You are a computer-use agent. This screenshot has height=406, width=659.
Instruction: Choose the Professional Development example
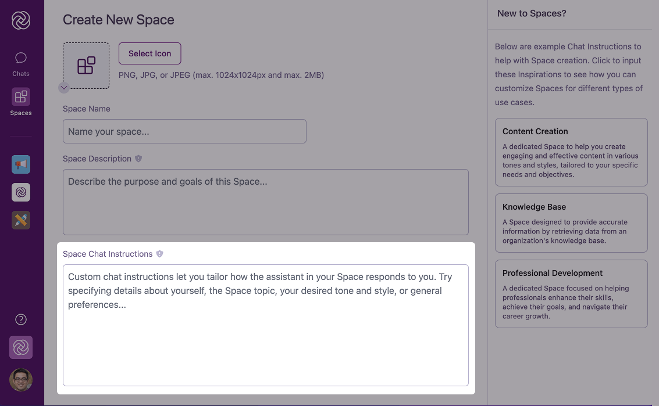pos(571,293)
